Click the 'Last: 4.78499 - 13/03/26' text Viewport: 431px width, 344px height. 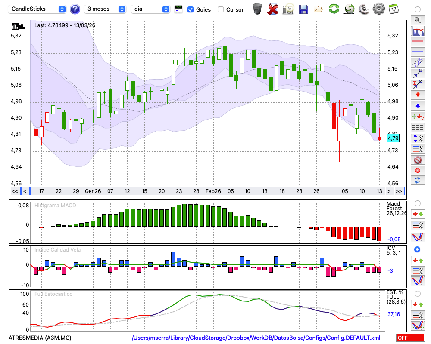[65, 25]
